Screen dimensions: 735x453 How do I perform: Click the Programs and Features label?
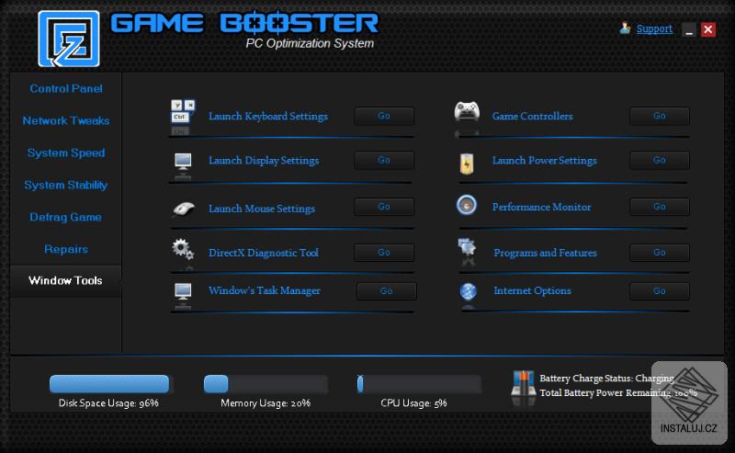pyautogui.click(x=545, y=253)
